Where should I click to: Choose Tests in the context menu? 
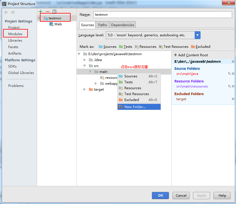[x=139, y=82]
